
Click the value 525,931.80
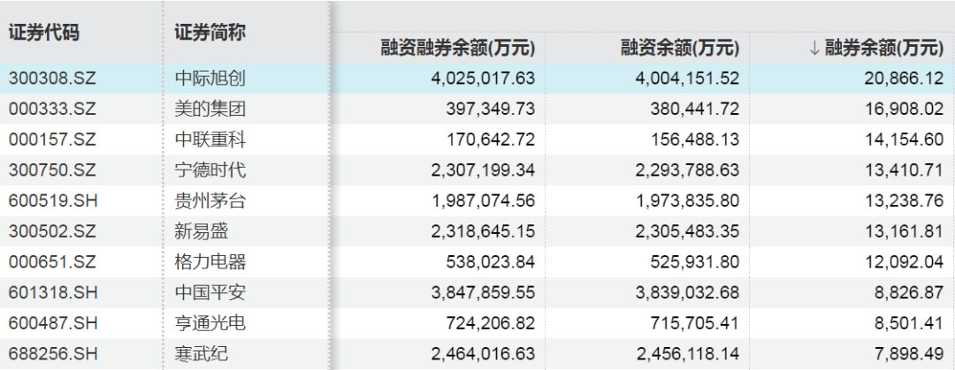pyautogui.click(x=695, y=262)
